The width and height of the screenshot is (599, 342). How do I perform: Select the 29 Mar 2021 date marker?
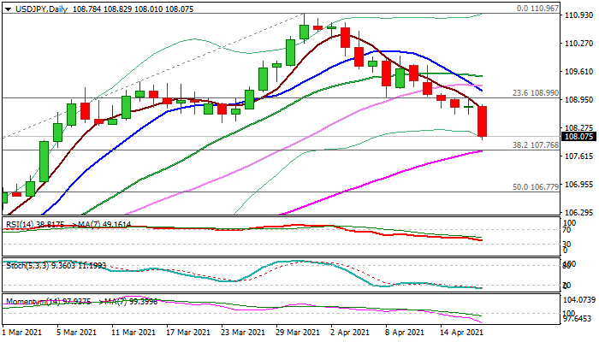tap(299, 333)
